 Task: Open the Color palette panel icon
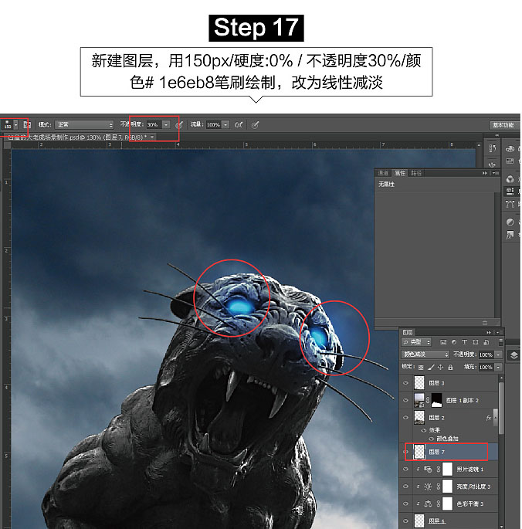point(510,149)
